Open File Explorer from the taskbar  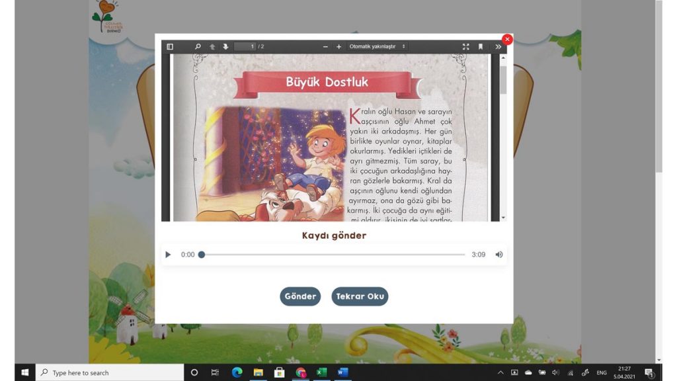pos(259,372)
